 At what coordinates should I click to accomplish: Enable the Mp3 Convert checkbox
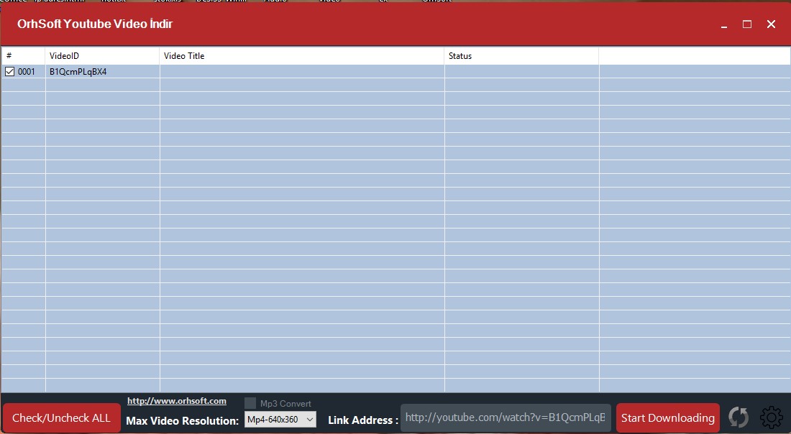(250, 403)
